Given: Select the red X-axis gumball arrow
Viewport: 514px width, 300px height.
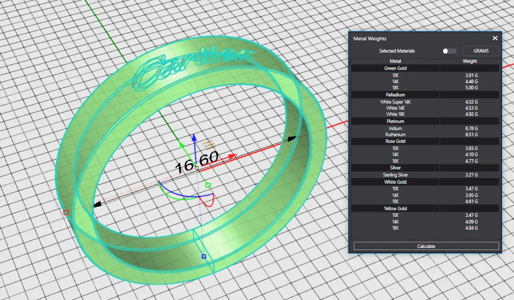Looking at the screenshot, I should [x=232, y=157].
